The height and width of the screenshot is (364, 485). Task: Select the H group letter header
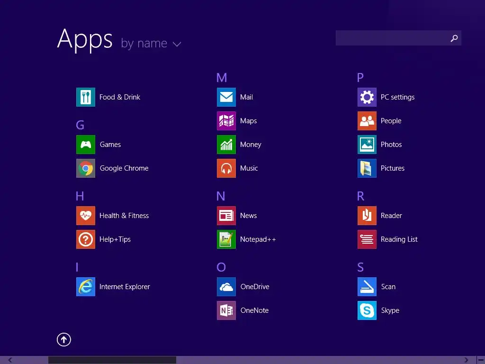pos(80,196)
